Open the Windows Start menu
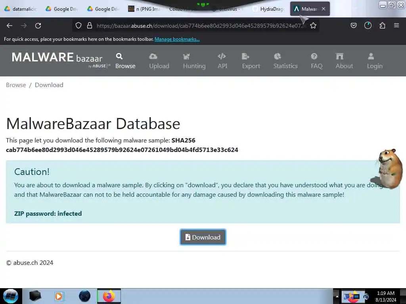The width and height of the screenshot is (406, 304). click(x=11, y=296)
